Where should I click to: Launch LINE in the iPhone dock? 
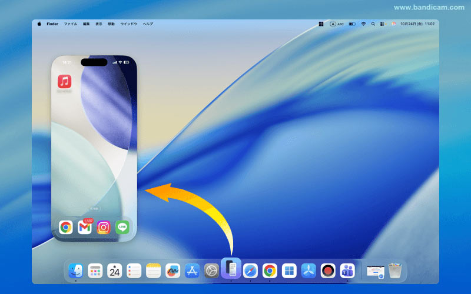(122, 228)
